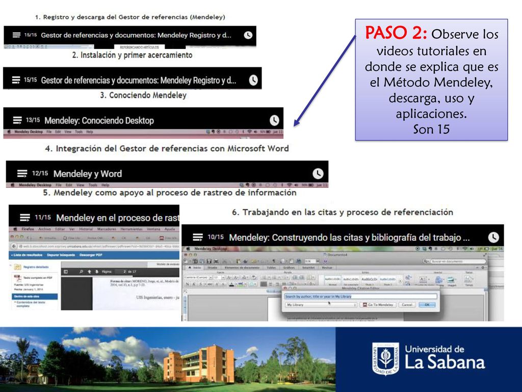Click 'Search by author, title or year' field
522x392 pixels.
[x=360, y=297]
